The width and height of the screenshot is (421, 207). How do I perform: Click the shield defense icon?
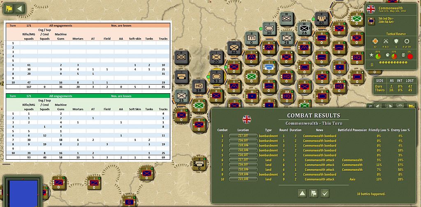[396, 41]
